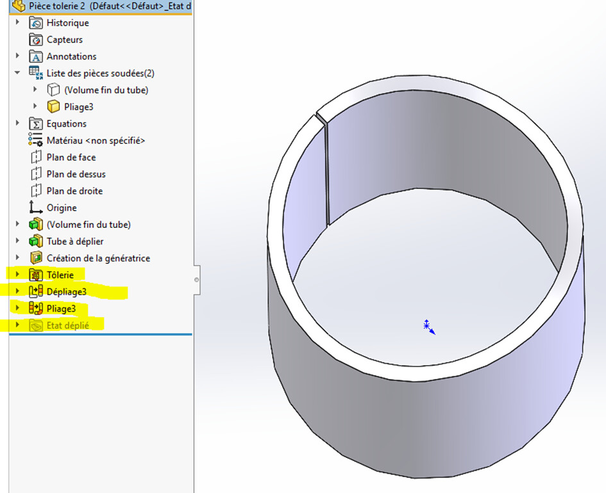This screenshot has height=493, width=606.
Task: Click the panel collapse handle on splitter
Action: [x=197, y=280]
